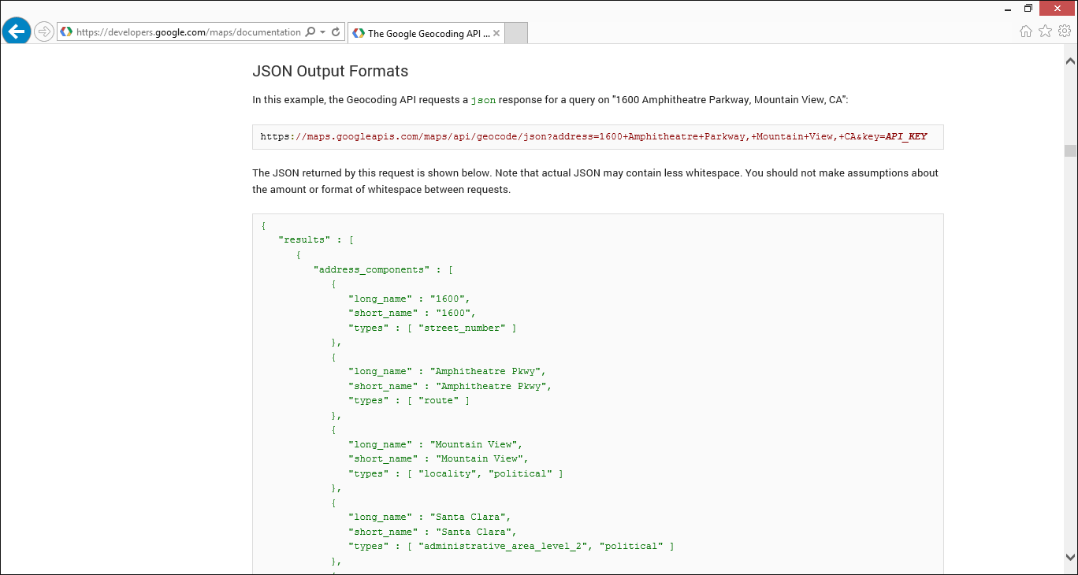Click the intro sentence mentioning Amphitheatre Parkway
Screen dimensions: 1078x575
coord(550,100)
